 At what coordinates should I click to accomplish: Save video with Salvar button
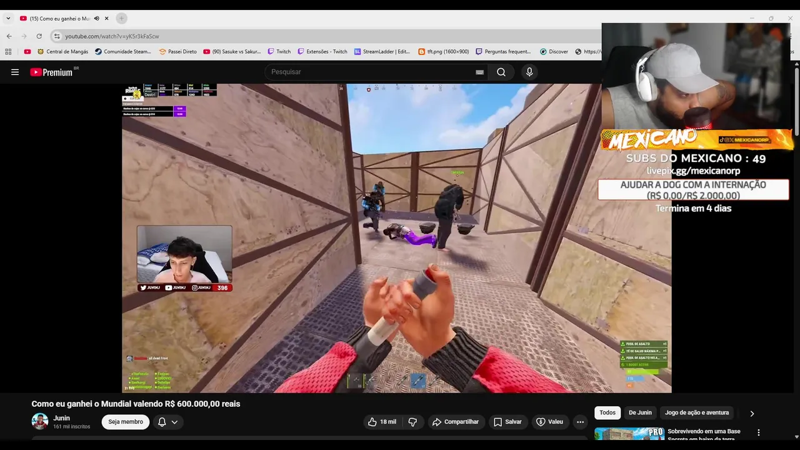507,422
